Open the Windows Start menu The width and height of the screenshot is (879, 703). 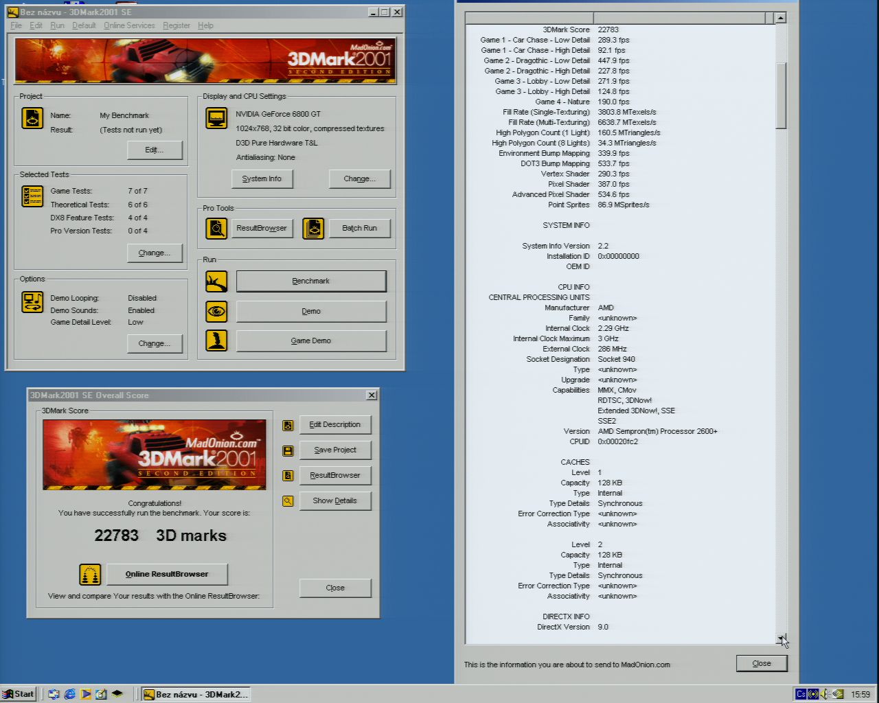[19, 694]
